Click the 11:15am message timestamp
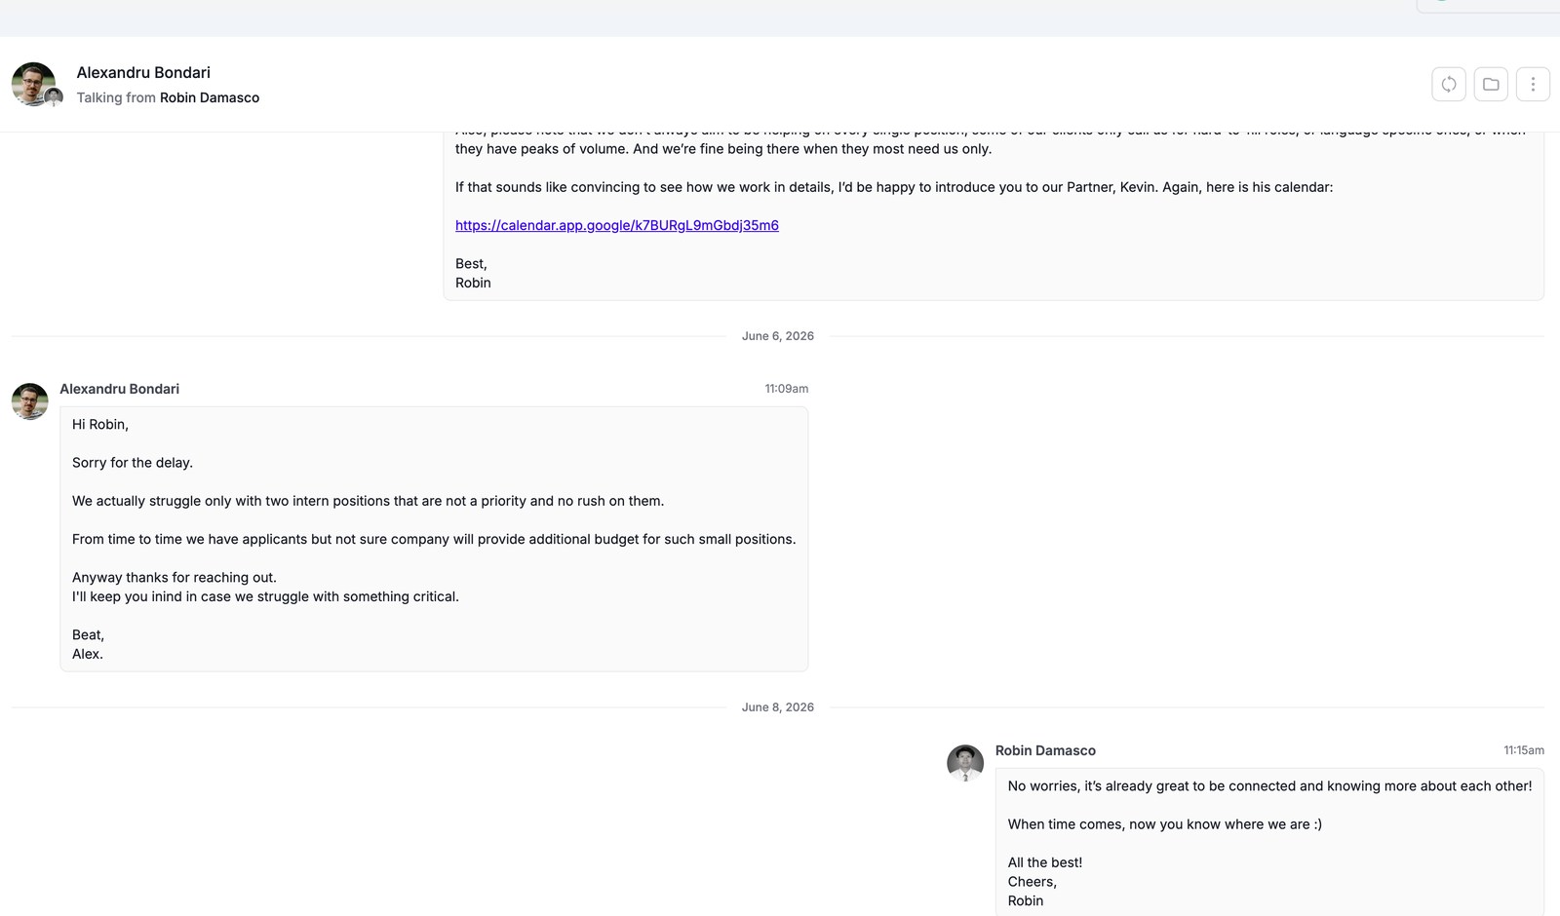1560x916 pixels. click(1523, 750)
